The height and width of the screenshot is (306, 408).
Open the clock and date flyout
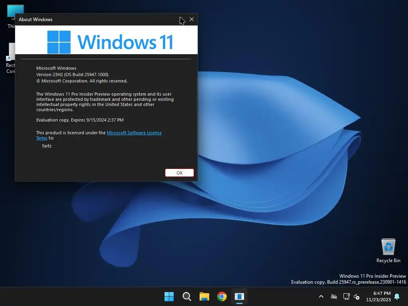click(379, 296)
